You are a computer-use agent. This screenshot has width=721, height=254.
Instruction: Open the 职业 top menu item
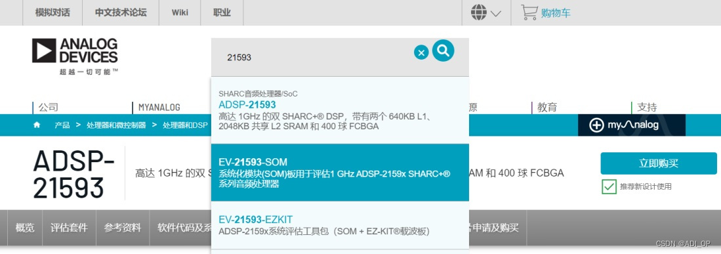click(x=222, y=12)
